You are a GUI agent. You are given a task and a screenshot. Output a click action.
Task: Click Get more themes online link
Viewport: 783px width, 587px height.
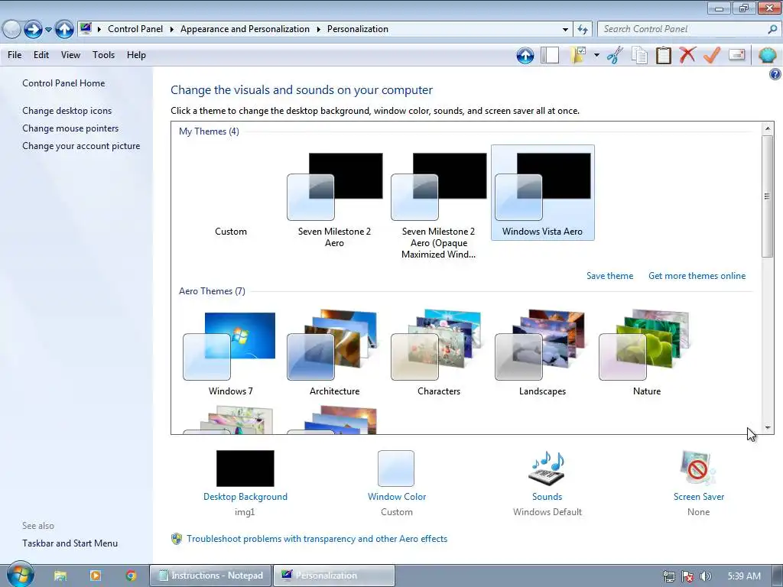(x=697, y=275)
